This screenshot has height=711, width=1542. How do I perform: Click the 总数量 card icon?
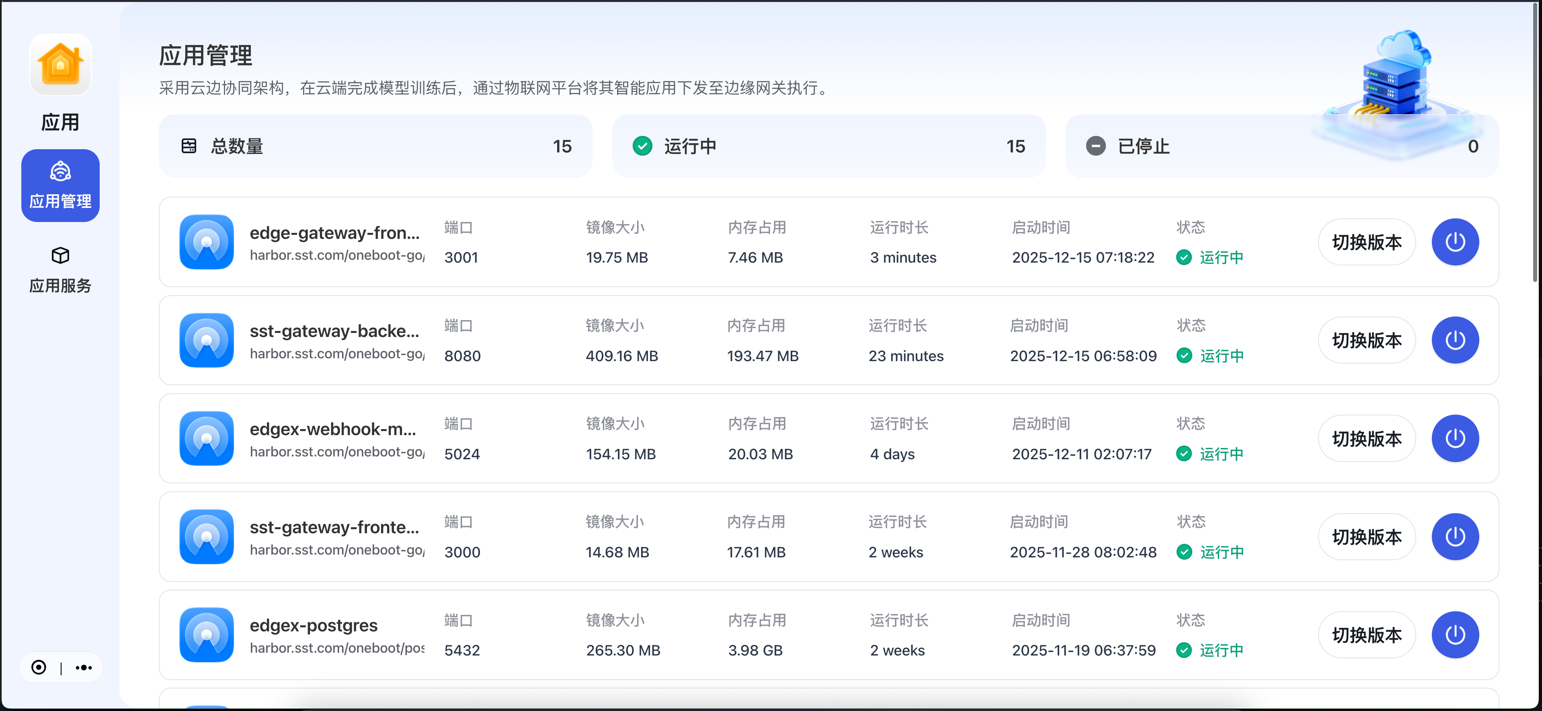(189, 146)
